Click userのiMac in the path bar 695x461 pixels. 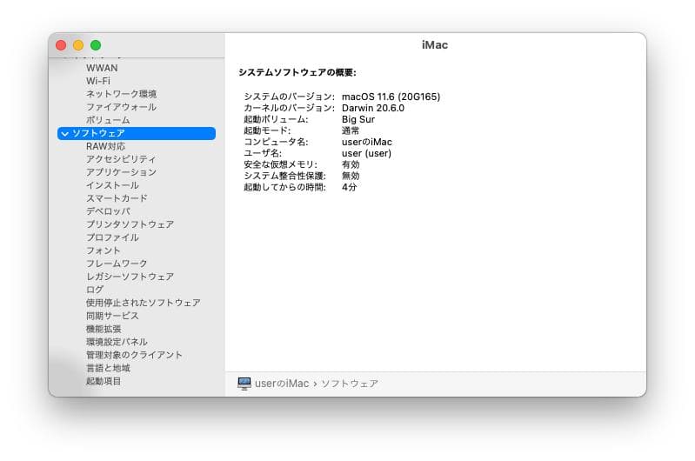click(282, 384)
